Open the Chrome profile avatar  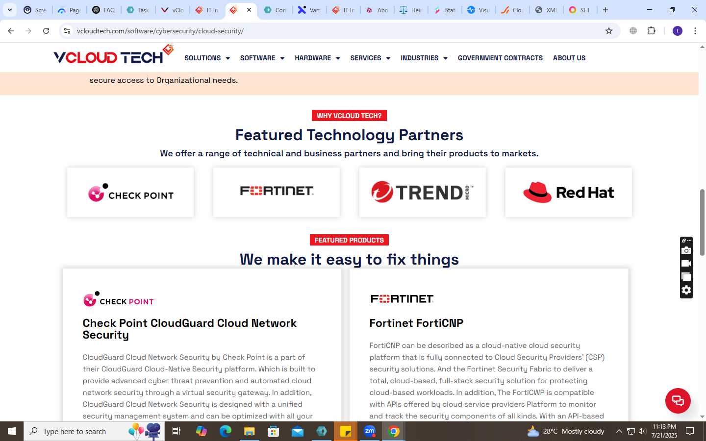[678, 31]
